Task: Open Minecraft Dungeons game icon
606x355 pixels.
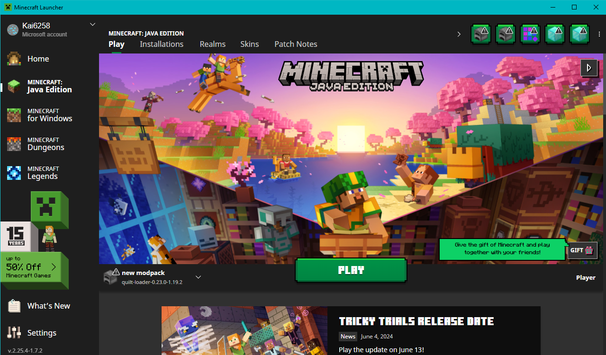Action: pyautogui.click(x=14, y=144)
